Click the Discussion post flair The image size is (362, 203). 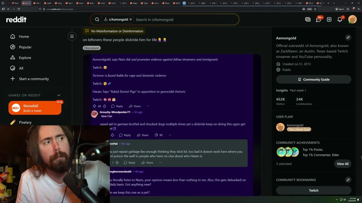(x=92, y=48)
